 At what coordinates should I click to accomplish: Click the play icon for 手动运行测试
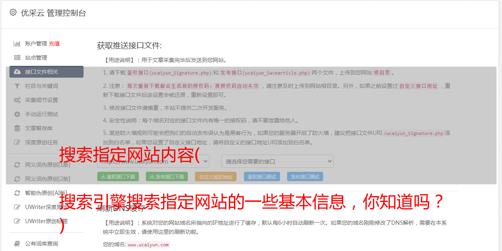17,114
